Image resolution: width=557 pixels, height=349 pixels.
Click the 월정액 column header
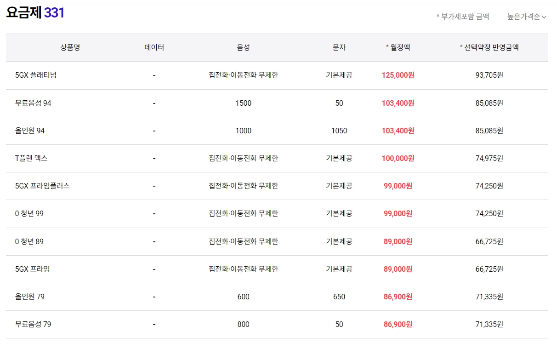pos(398,47)
